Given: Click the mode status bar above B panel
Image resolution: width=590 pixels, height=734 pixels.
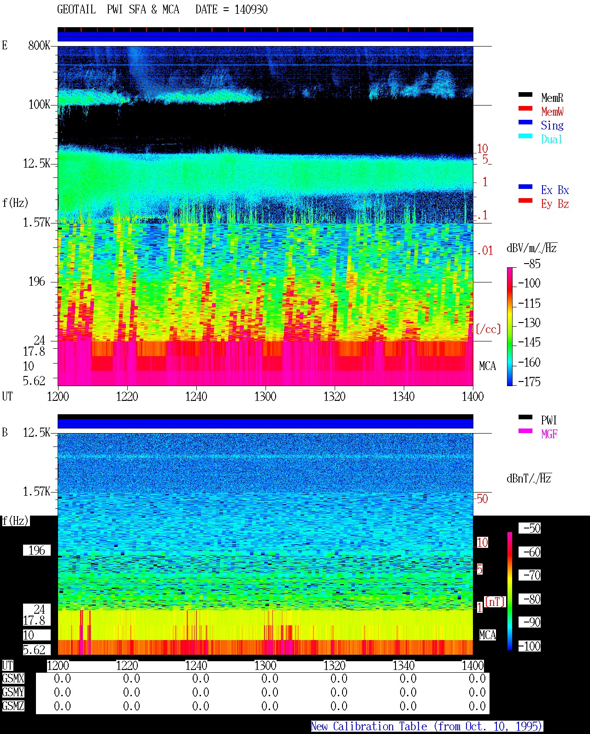Looking at the screenshot, I should click(x=265, y=422).
